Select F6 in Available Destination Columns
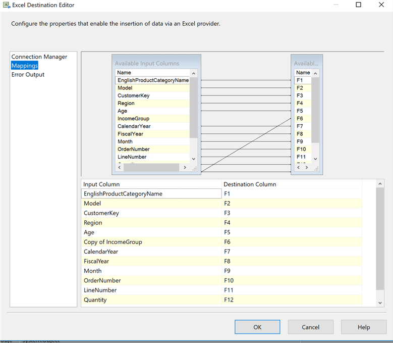 click(x=300, y=119)
